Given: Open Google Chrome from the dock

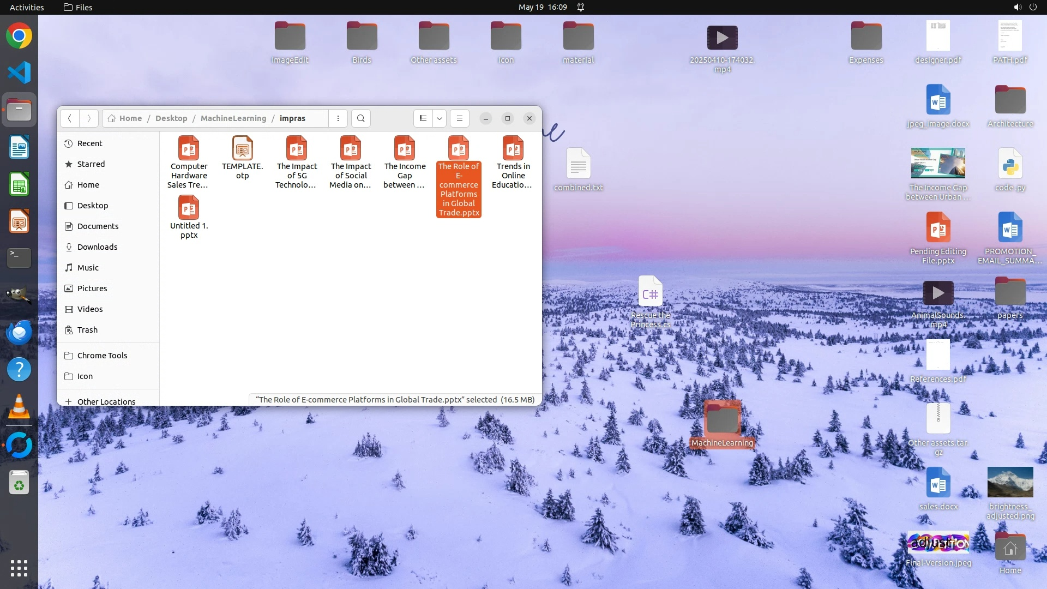Looking at the screenshot, I should [x=19, y=36].
